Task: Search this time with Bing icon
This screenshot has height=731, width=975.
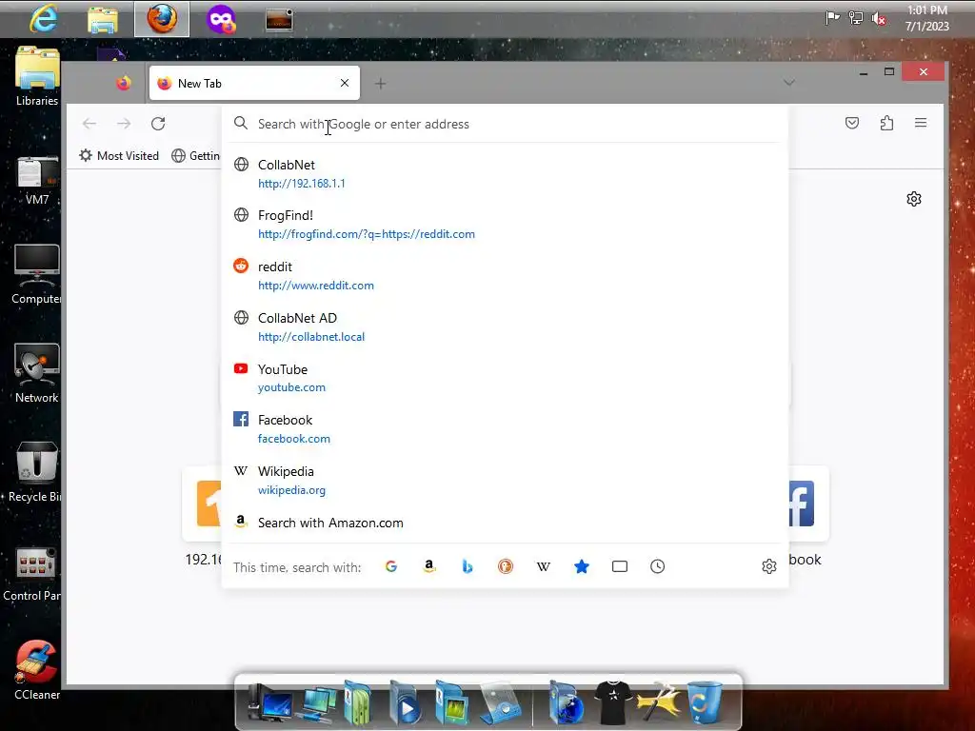Action: 467,566
